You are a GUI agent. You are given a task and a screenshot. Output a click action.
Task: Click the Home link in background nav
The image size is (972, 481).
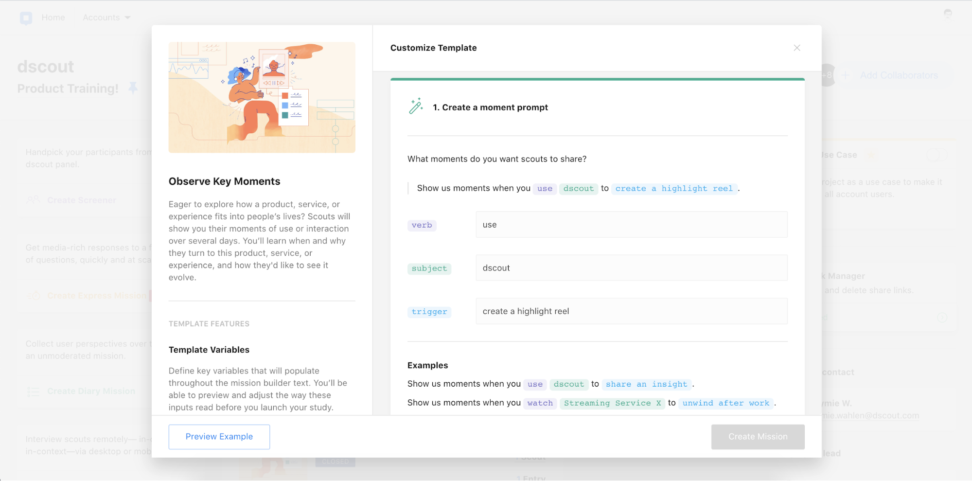tap(53, 18)
